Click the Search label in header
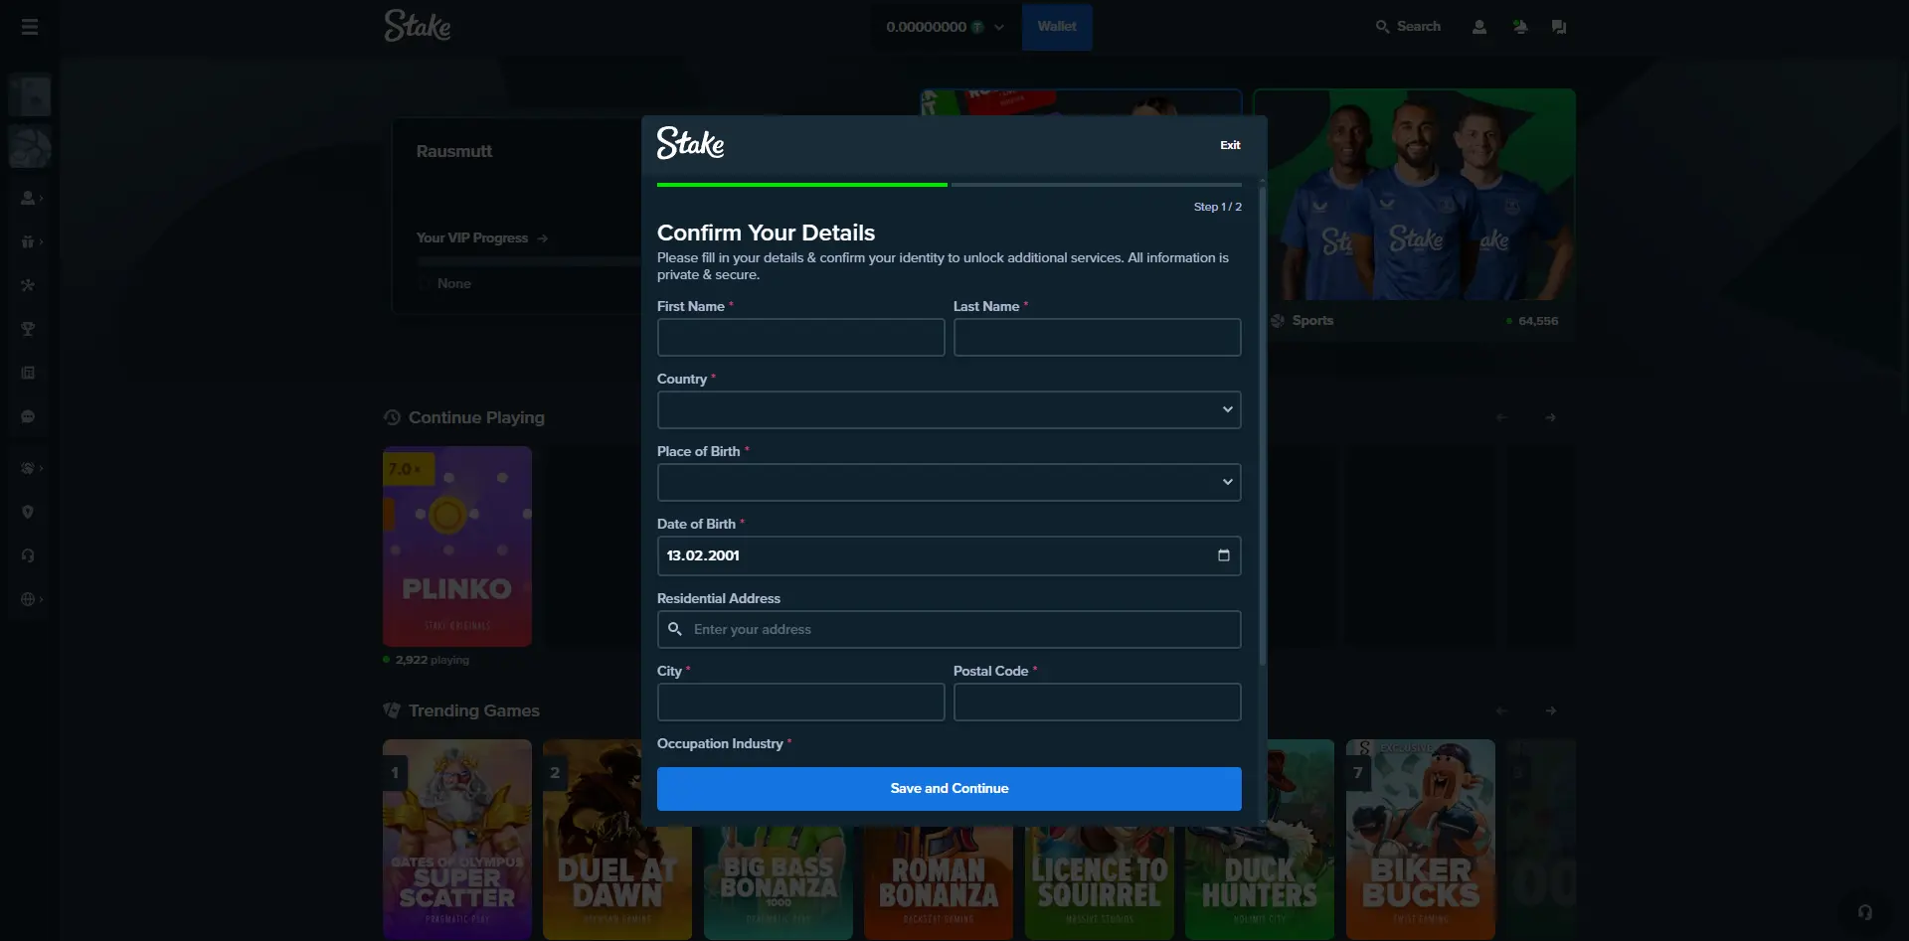 point(1419,27)
